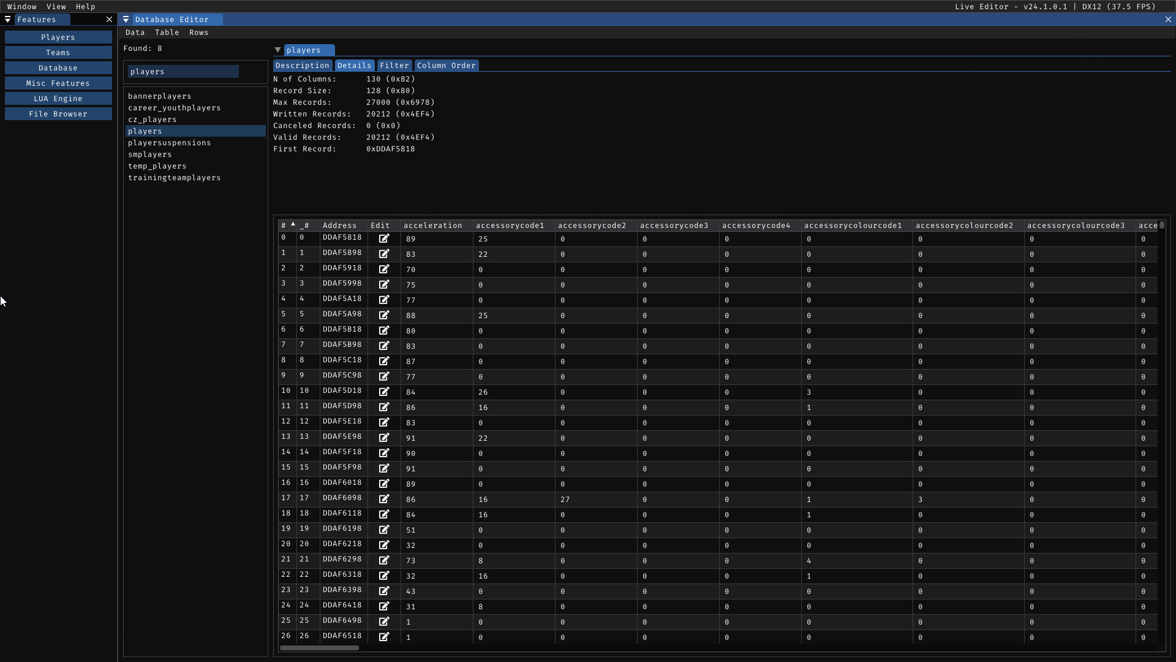Click edit icon for row 5
The height and width of the screenshot is (662, 1176).
[384, 315]
